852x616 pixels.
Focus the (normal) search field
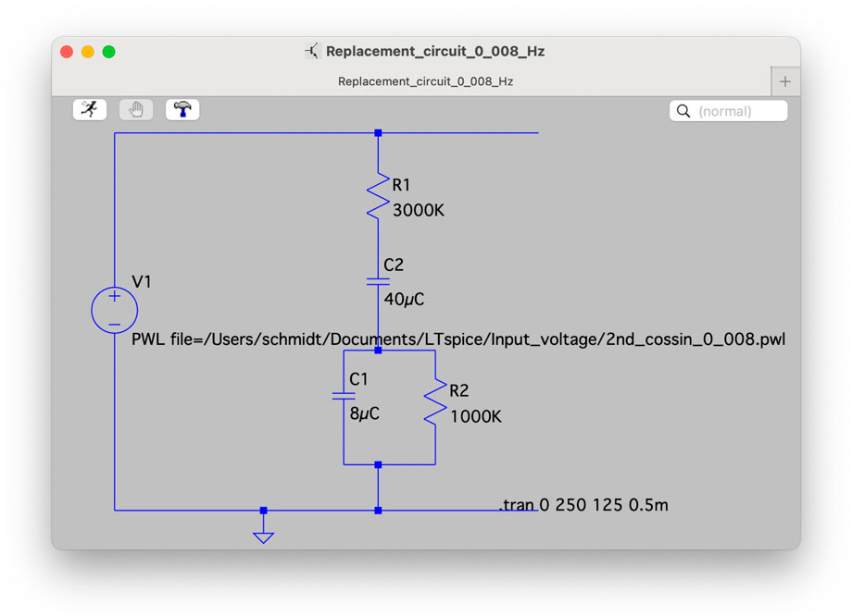[739, 111]
